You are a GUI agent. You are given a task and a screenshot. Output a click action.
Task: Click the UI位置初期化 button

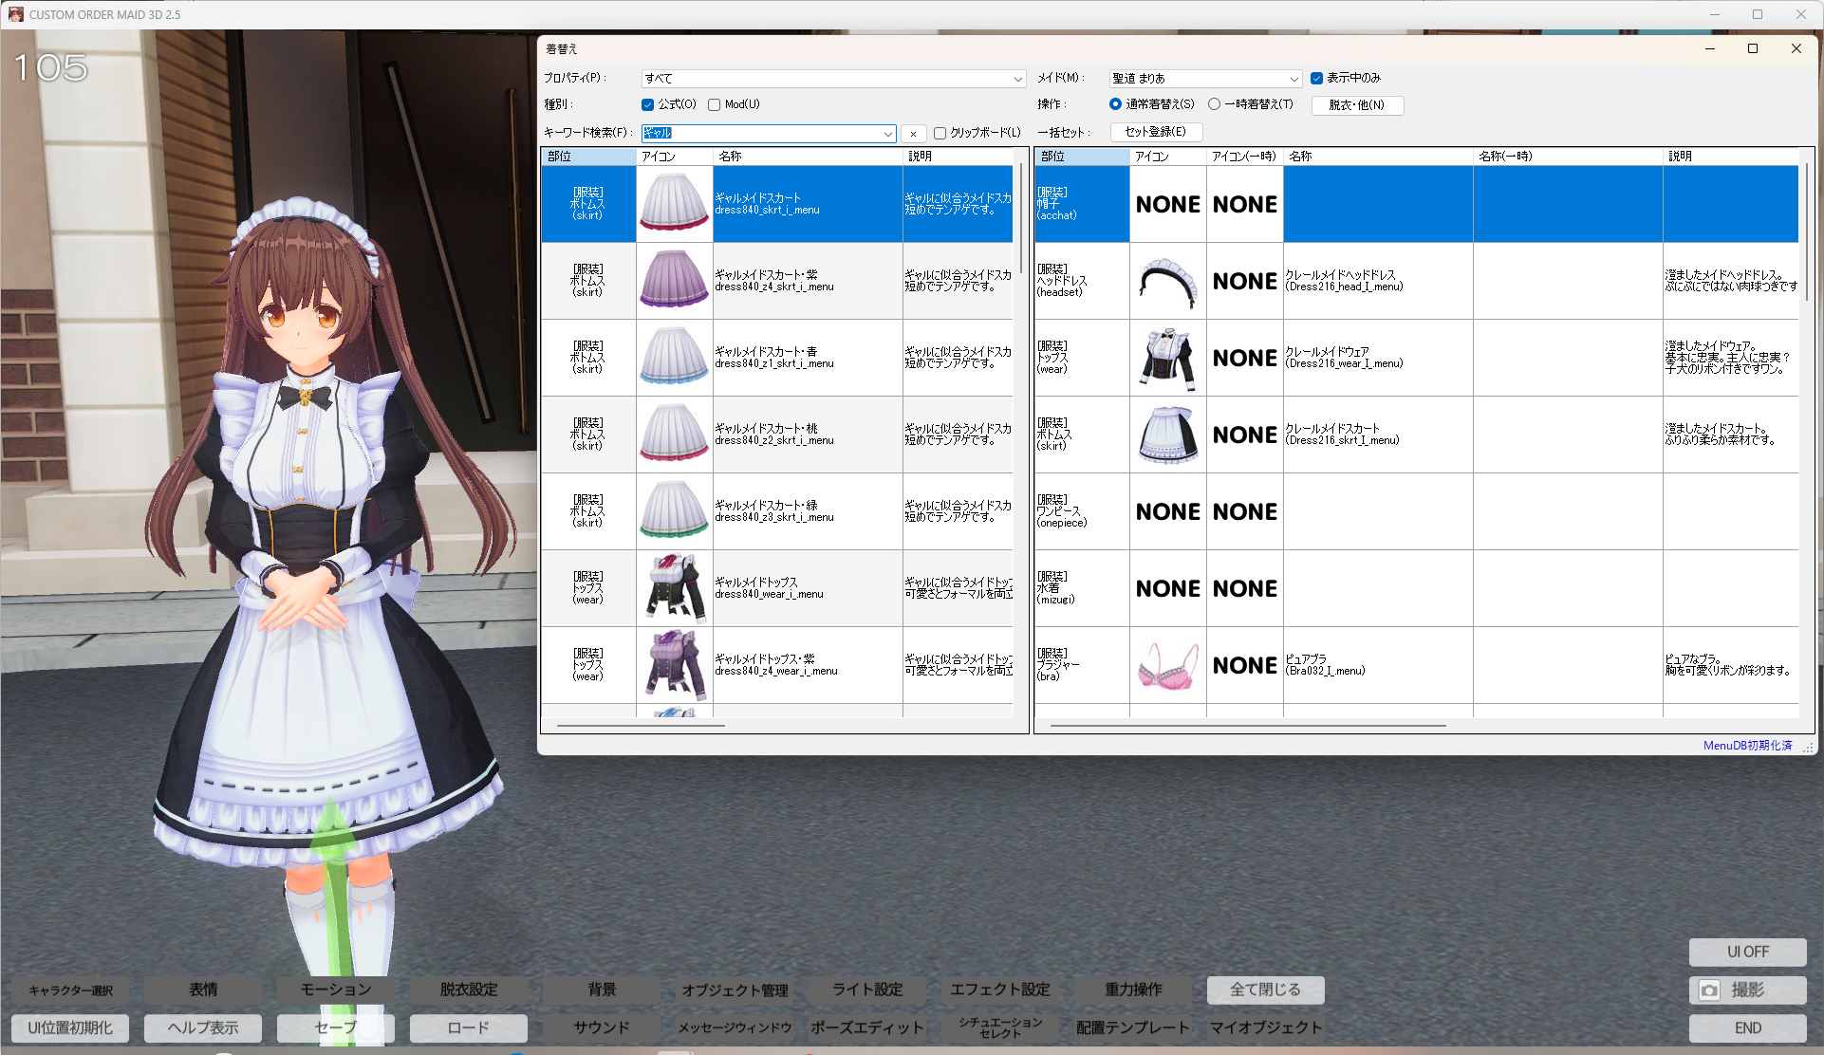[x=70, y=1027]
